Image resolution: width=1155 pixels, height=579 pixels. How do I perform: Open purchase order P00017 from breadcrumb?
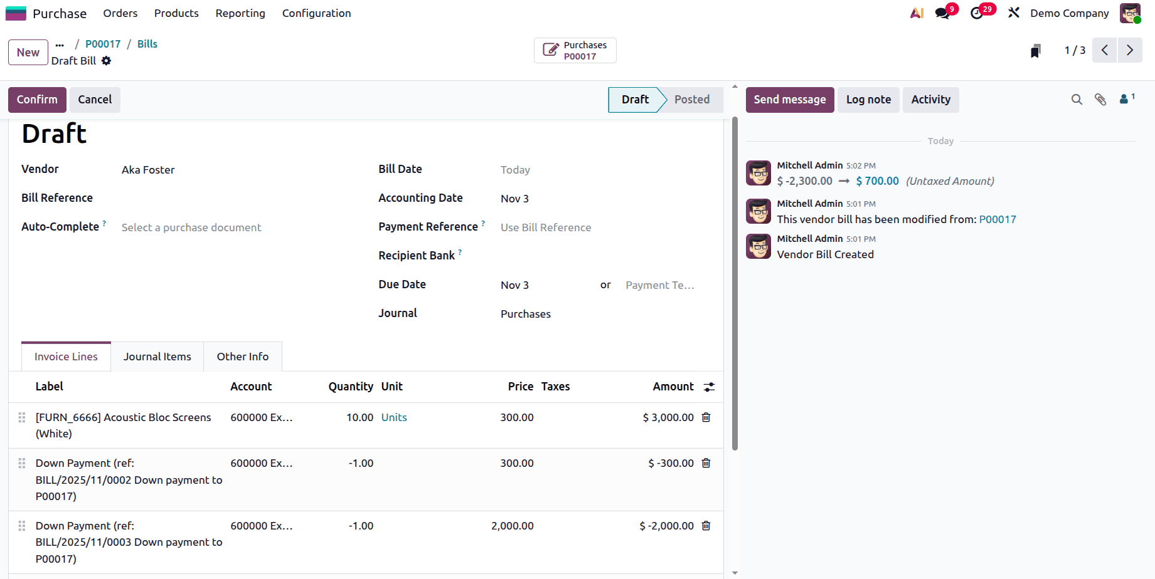tap(103, 43)
